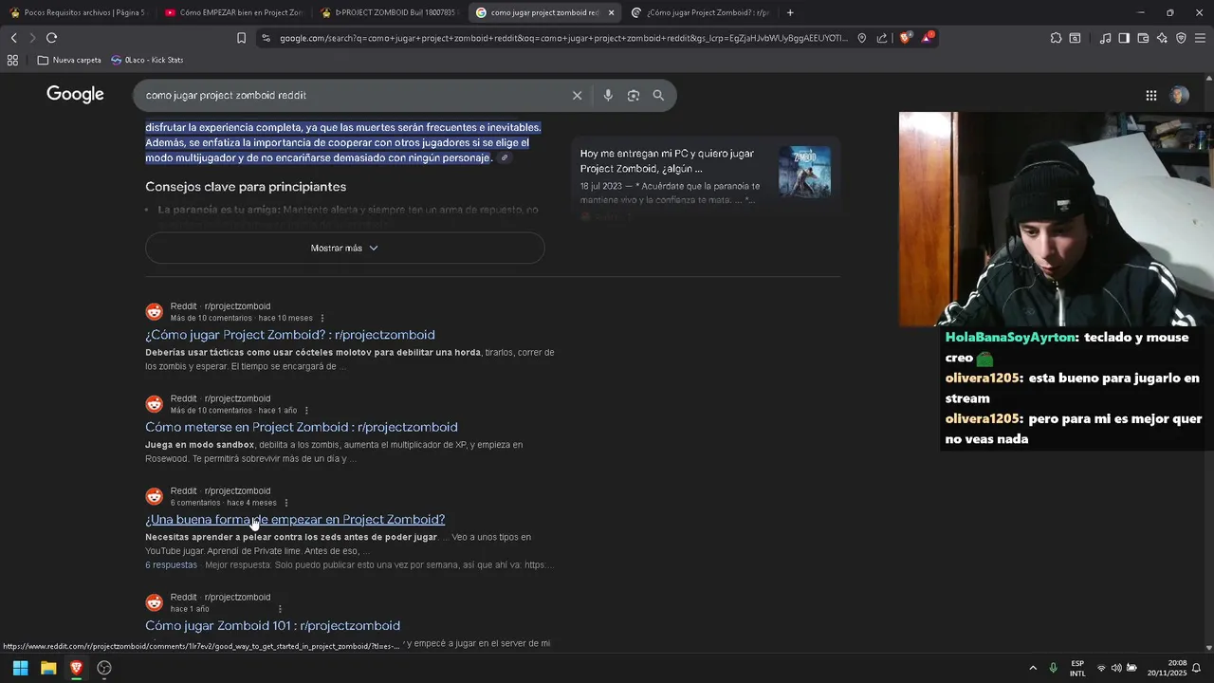This screenshot has height=683, width=1214.
Task: Open the browser hamburger main menu
Action: point(1200,38)
